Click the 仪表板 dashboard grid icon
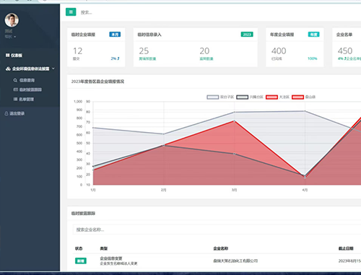 [x=7, y=56]
